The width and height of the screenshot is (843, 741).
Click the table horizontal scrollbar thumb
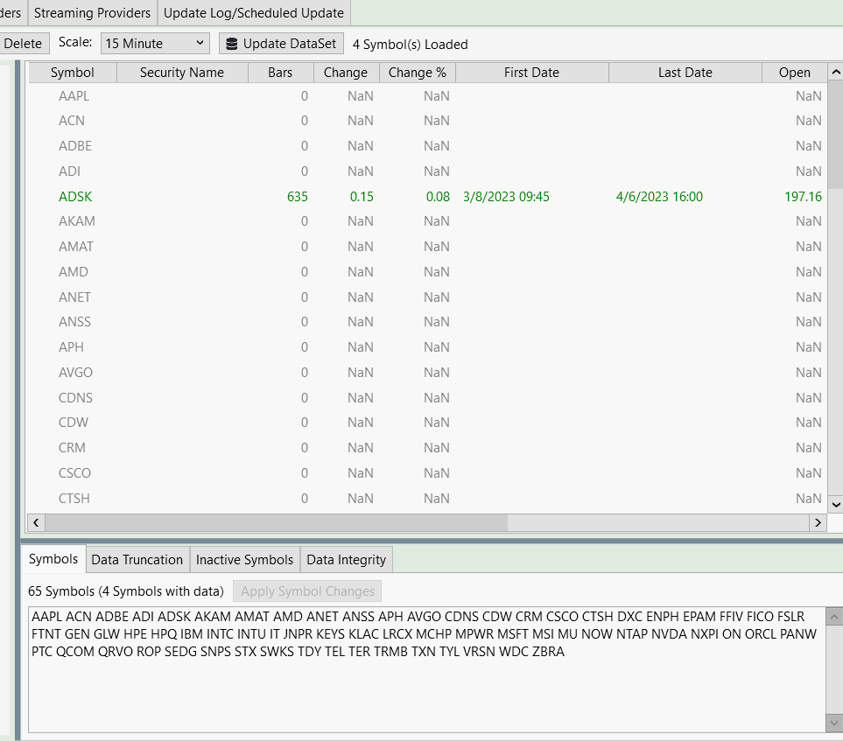pos(277,522)
